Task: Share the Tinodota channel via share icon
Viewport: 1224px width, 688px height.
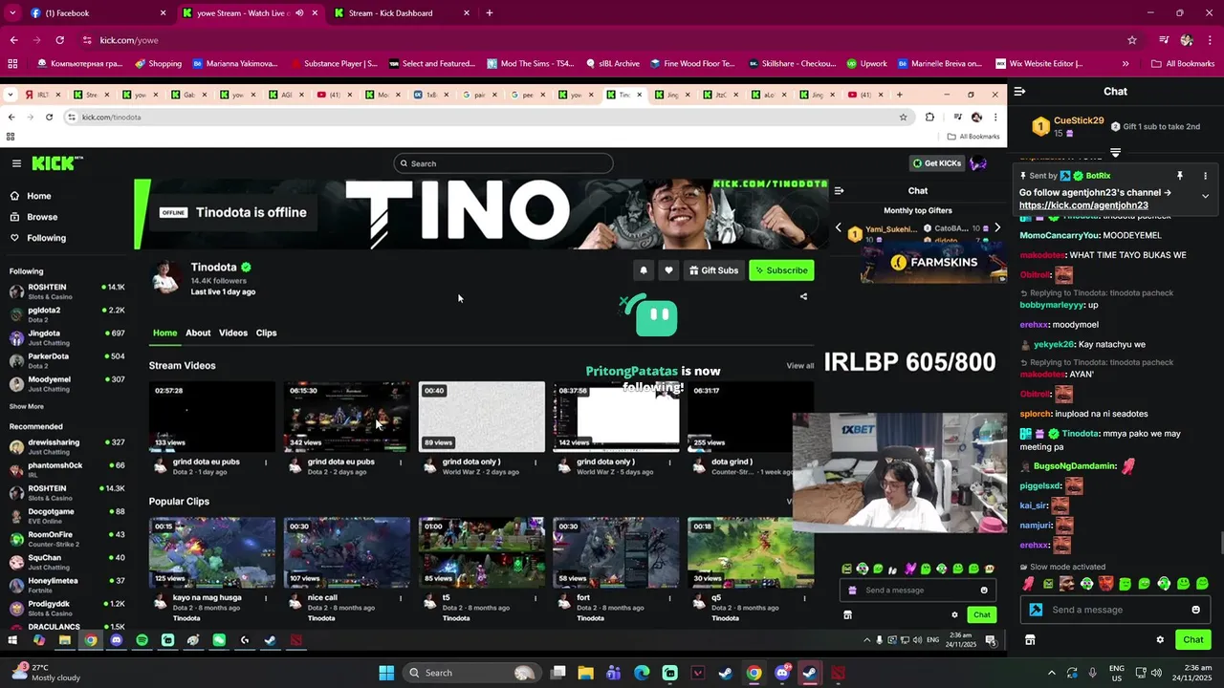Action: pos(803,296)
